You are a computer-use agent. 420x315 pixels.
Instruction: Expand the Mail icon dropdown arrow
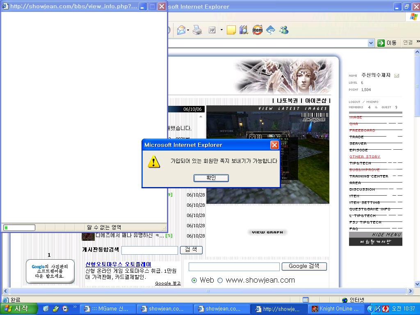(188, 30)
